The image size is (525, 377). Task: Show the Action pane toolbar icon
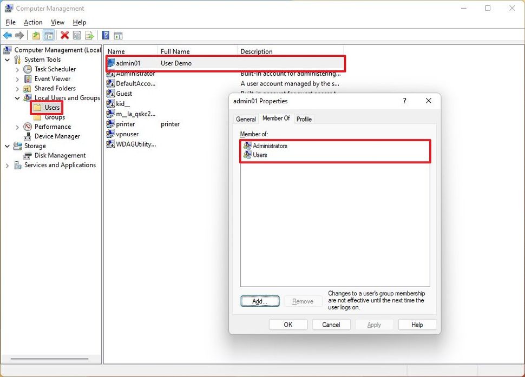tap(119, 35)
